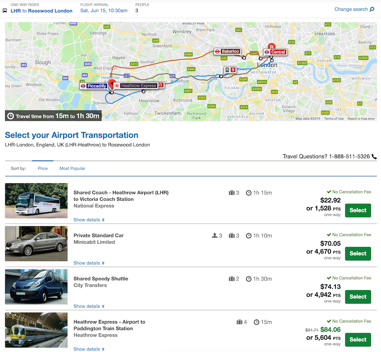Click luggage icon on Shared Coach row
This screenshot has width=381, height=352.
(x=231, y=193)
